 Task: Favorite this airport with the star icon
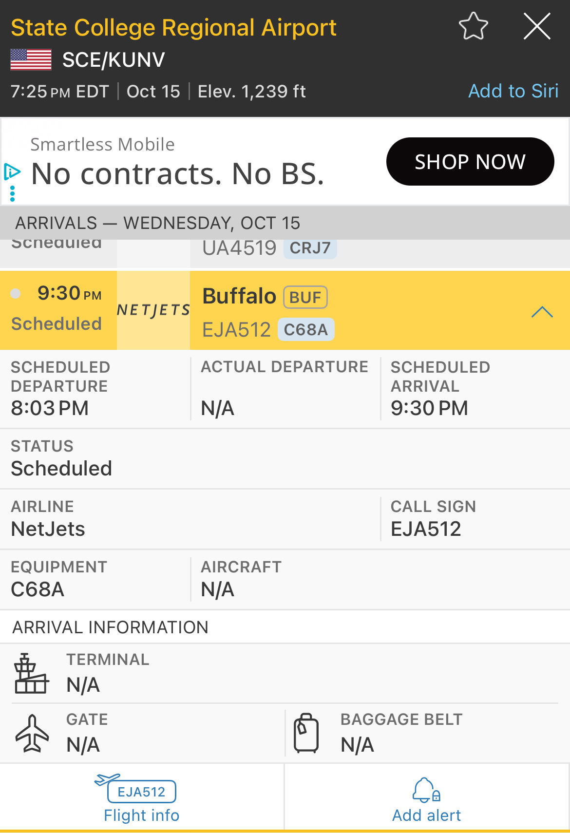coord(473,26)
